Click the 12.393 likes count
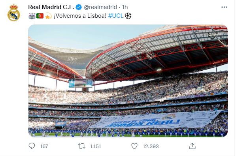This screenshot has width=236, height=156. pyautogui.click(x=151, y=147)
